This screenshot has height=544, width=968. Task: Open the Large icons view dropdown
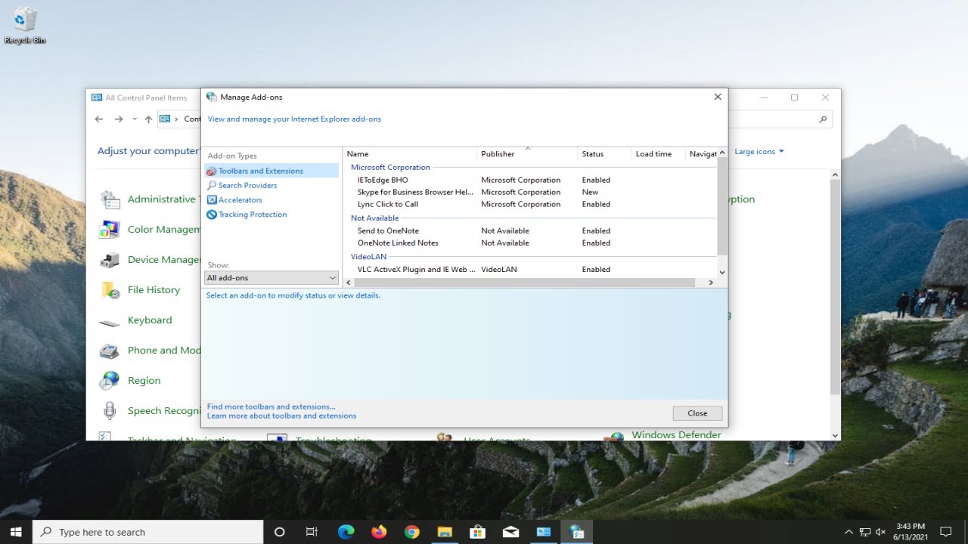click(759, 152)
